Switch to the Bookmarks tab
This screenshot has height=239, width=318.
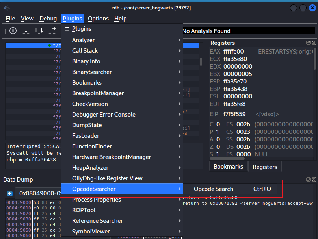(228, 167)
